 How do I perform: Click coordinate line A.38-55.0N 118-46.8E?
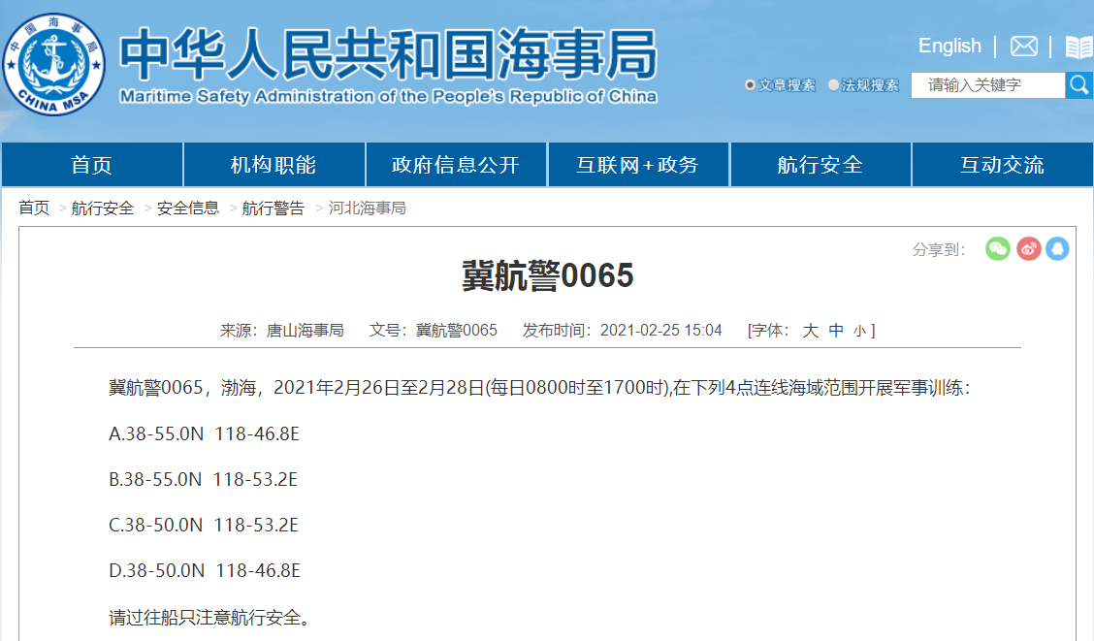coord(204,433)
